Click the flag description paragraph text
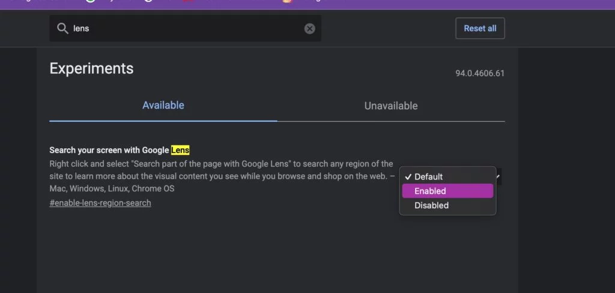Viewport: 615px width, 293px height. point(222,176)
